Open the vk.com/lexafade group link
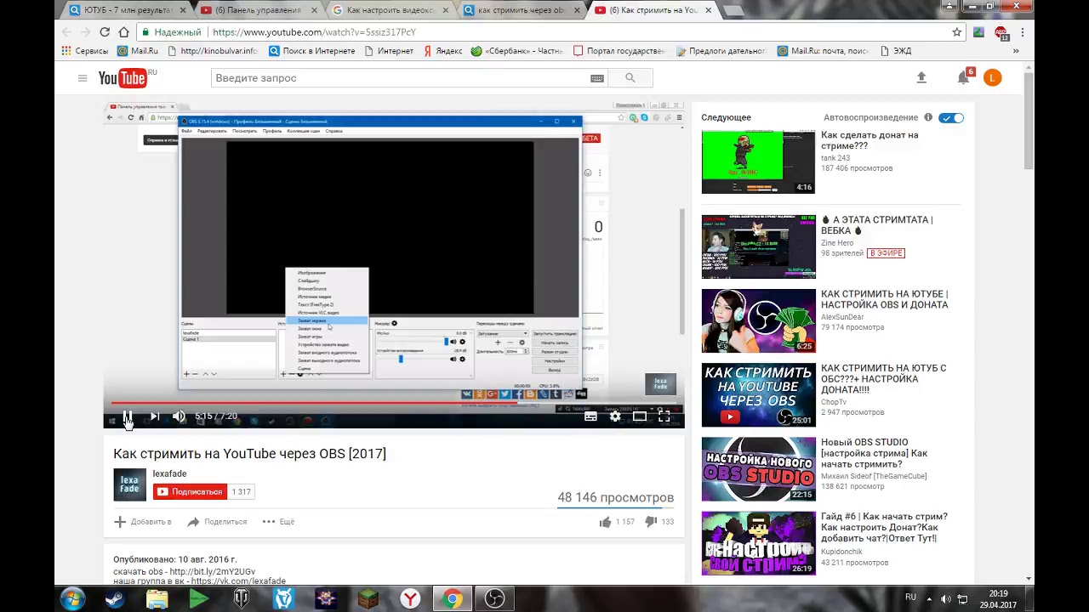The width and height of the screenshot is (1089, 612). click(x=238, y=581)
